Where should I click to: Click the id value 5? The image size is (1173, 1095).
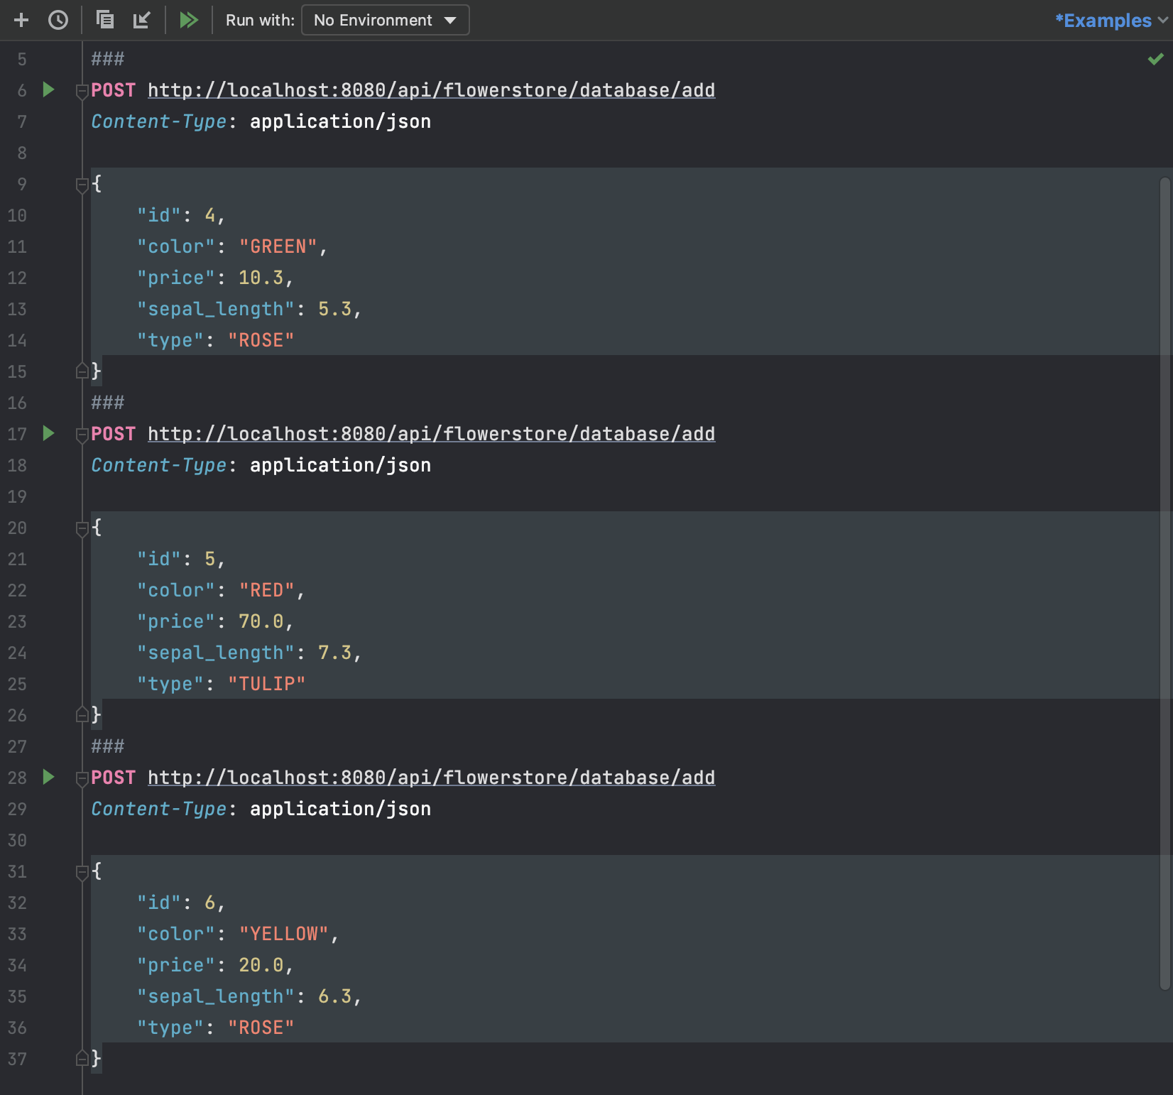[x=210, y=559]
